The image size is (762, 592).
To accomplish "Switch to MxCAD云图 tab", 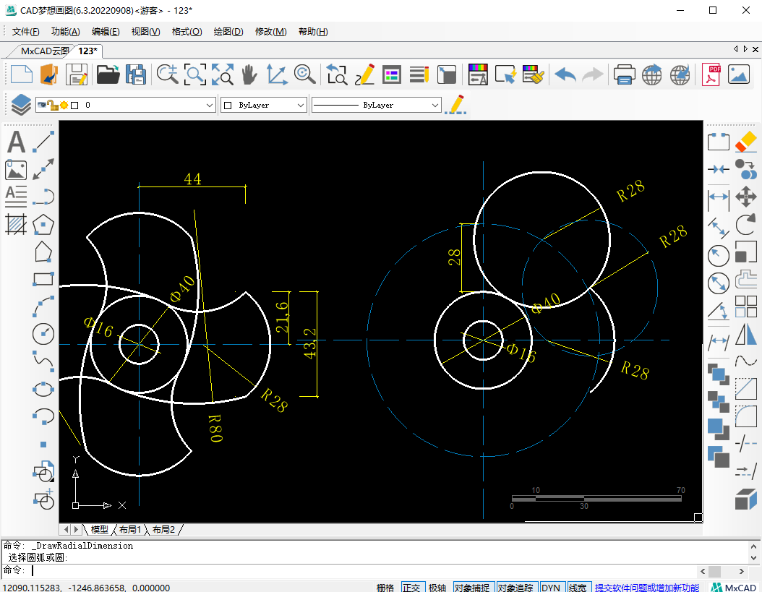I will pyautogui.click(x=45, y=51).
